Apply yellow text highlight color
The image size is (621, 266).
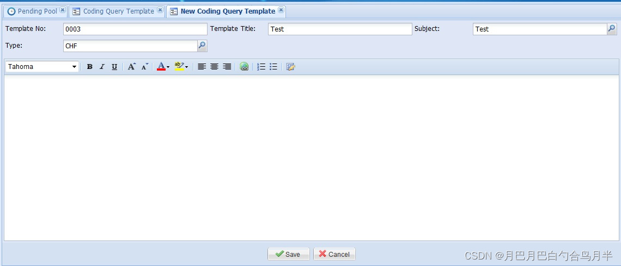click(179, 67)
